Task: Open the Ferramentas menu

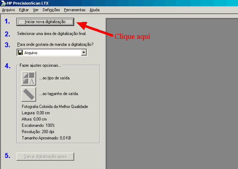Action: coord(75,10)
